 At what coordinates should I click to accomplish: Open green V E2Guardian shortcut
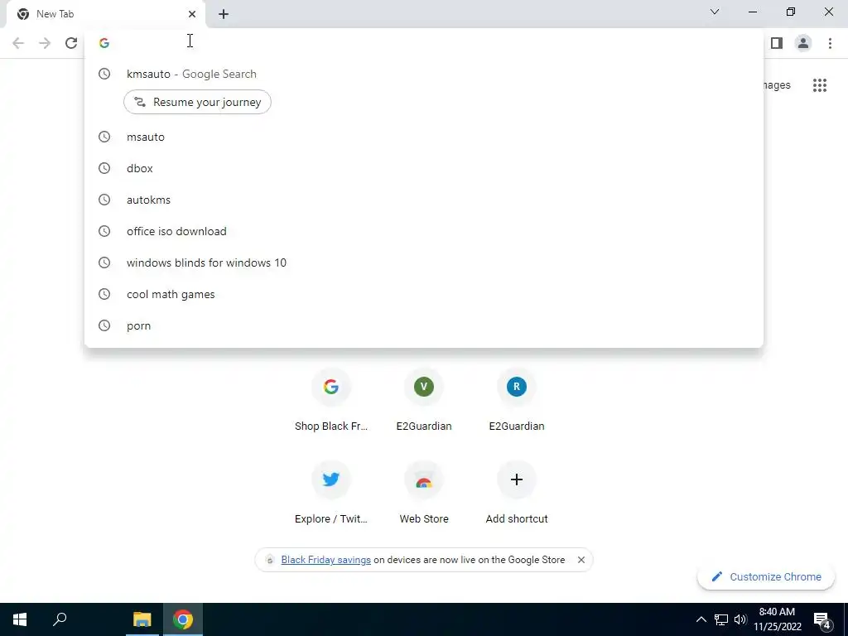(x=424, y=401)
